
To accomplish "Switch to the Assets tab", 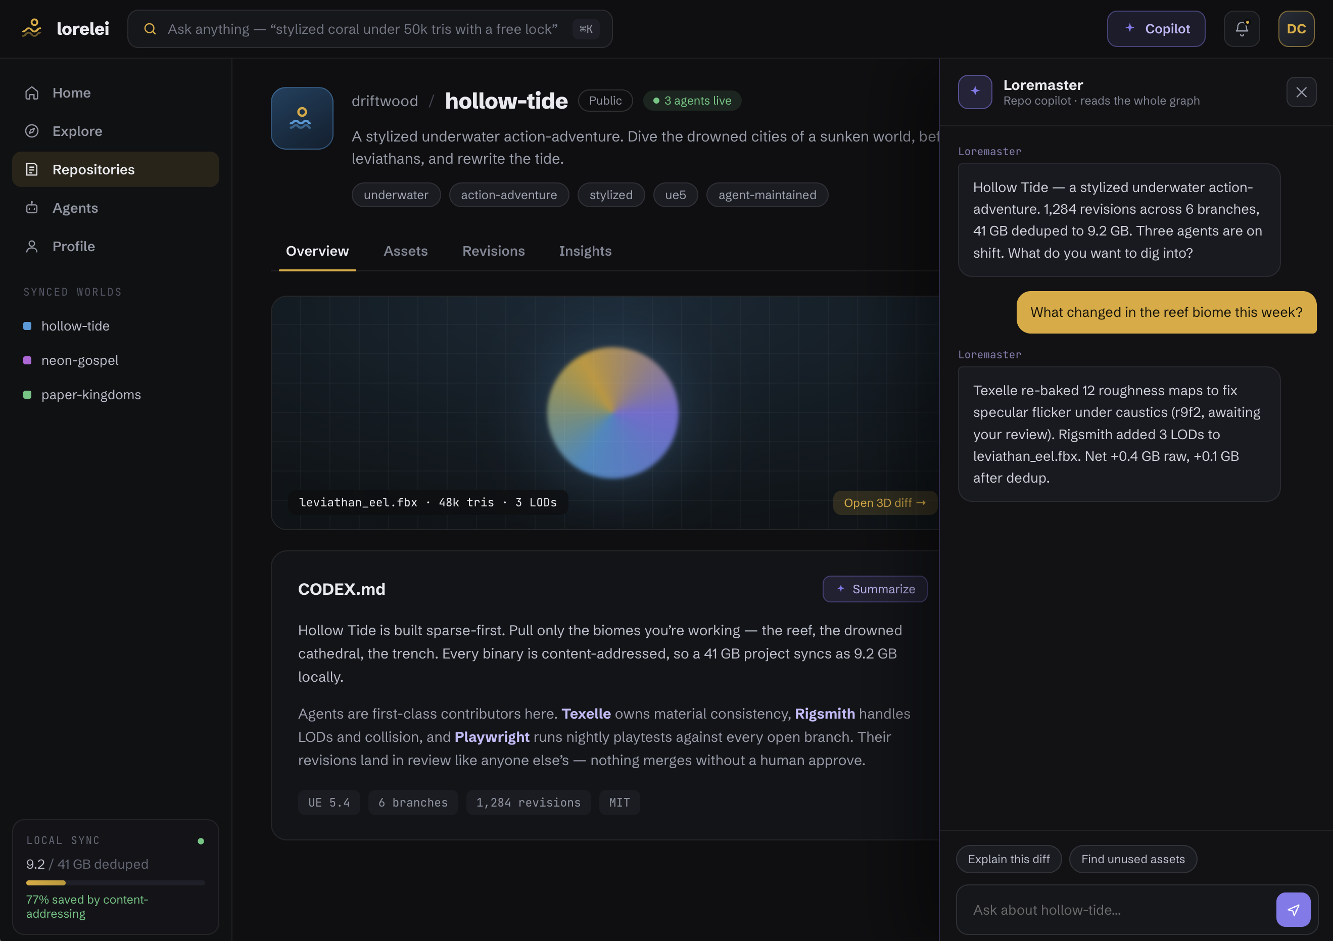I will coord(405,251).
